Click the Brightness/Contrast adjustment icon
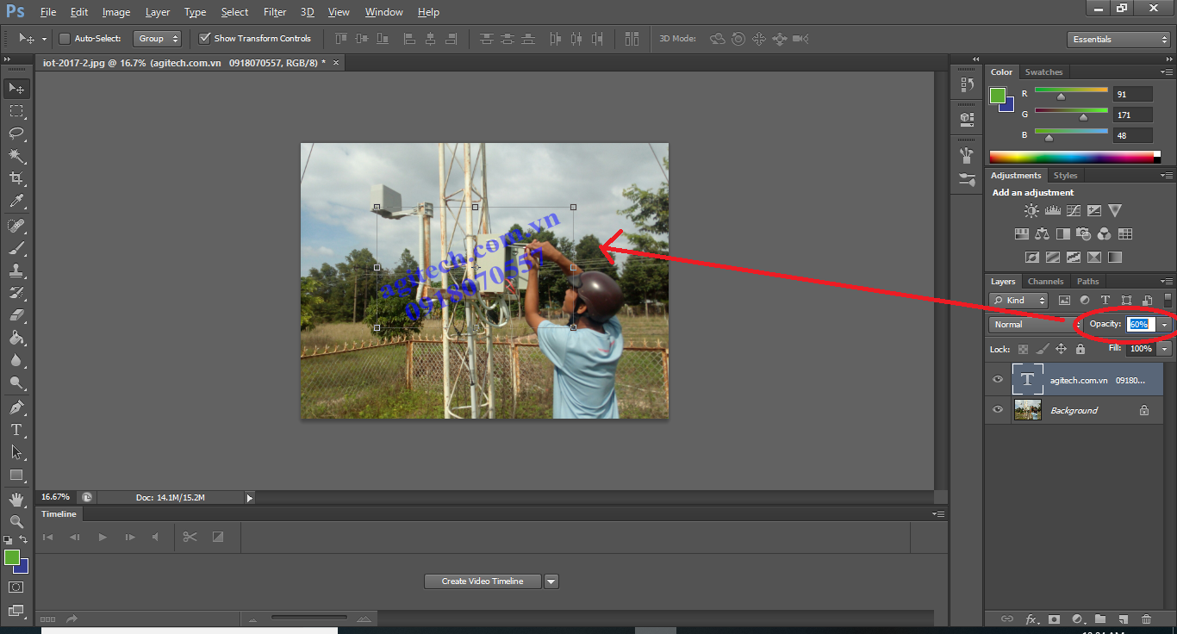The height and width of the screenshot is (634, 1177). (x=1031, y=210)
